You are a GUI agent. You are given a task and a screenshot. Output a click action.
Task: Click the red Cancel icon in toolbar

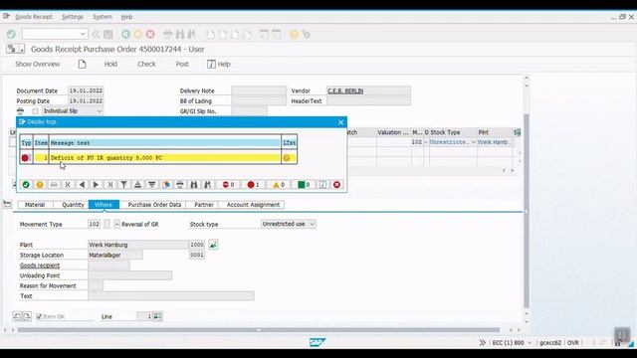pyautogui.click(x=150, y=35)
